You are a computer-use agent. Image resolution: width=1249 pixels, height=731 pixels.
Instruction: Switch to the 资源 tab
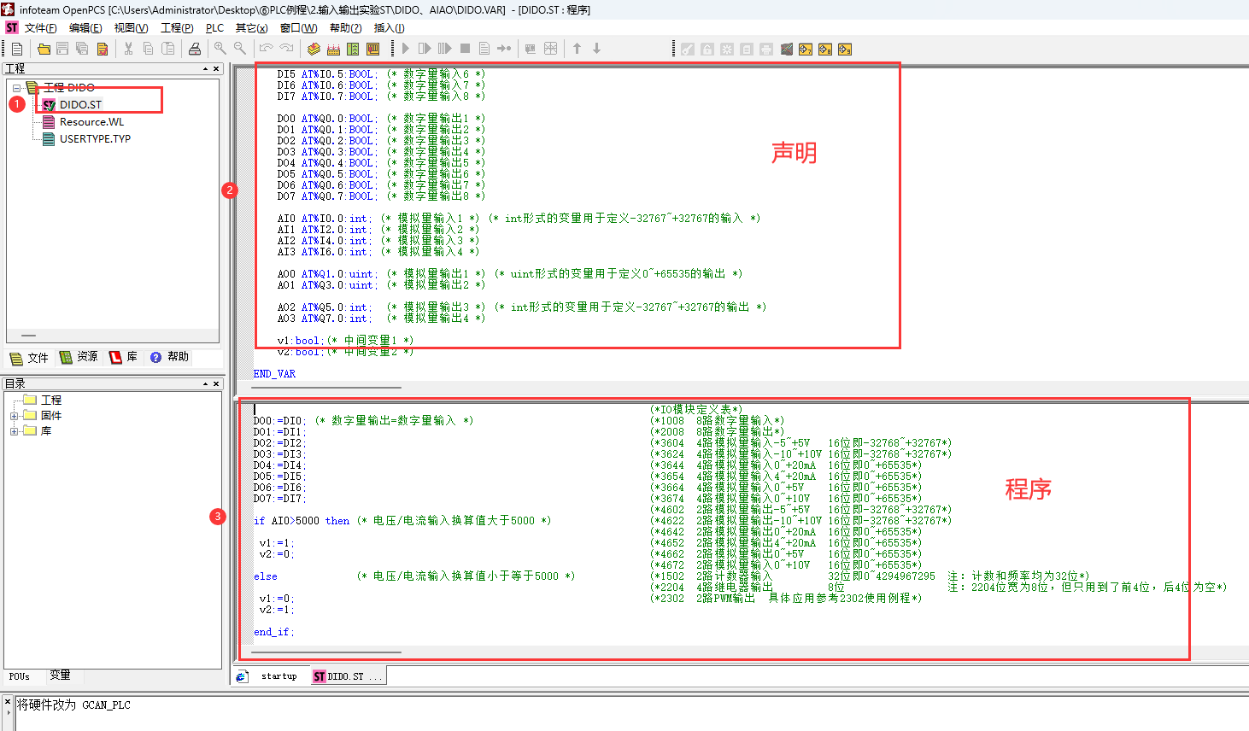pyautogui.click(x=79, y=357)
